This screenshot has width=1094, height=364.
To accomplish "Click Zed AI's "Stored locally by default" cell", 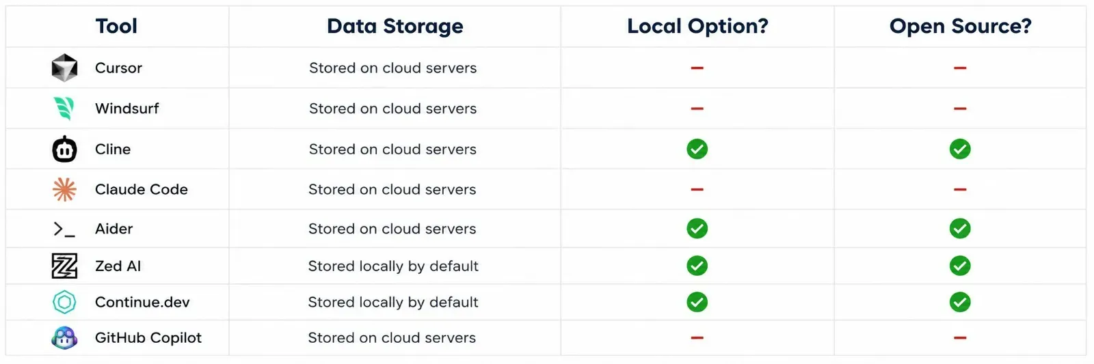I will [393, 266].
